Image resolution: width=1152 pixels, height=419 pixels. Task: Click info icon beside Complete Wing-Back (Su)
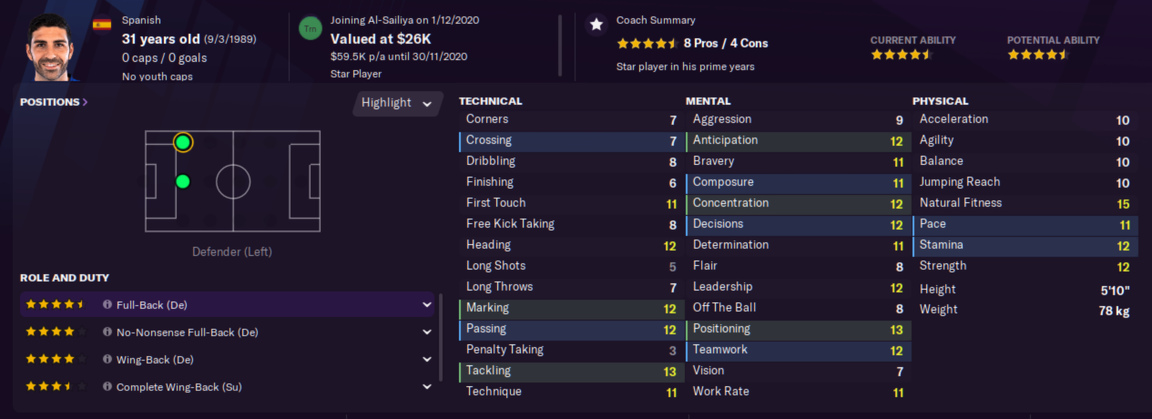(x=107, y=387)
